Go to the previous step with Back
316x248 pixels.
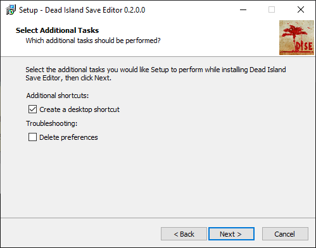pos(184,234)
